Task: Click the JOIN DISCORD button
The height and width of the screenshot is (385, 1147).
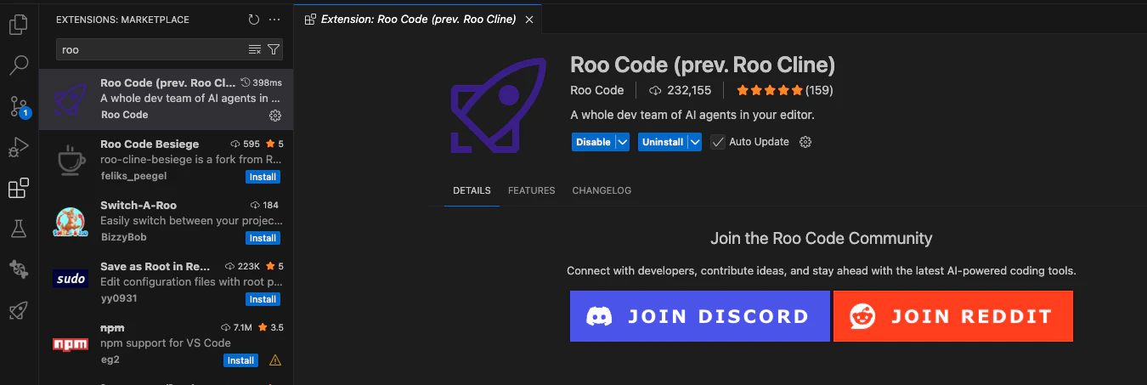Action: 699,316
